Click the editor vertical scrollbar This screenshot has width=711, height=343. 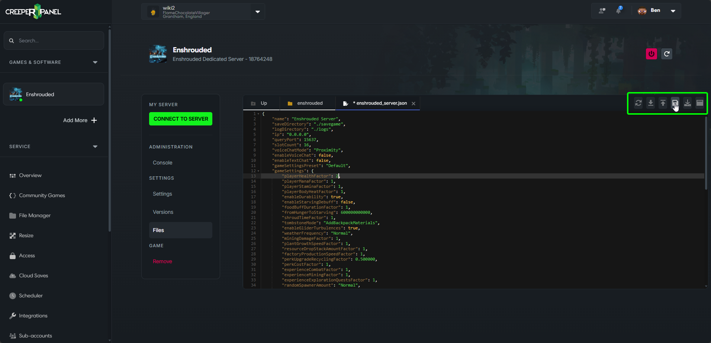706,153
